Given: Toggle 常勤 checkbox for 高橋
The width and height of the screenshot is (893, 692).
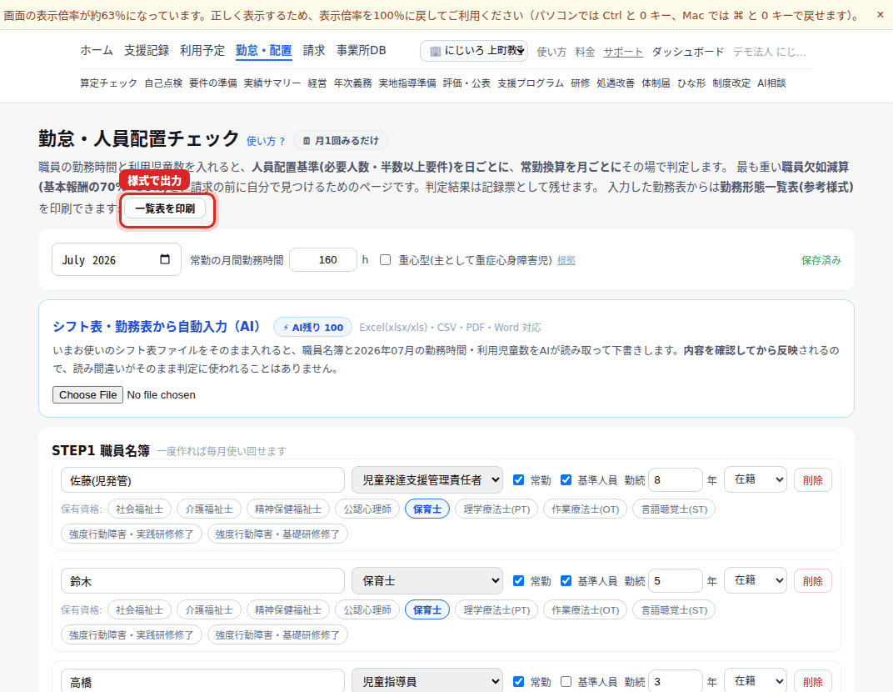Looking at the screenshot, I should click(518, 682).
